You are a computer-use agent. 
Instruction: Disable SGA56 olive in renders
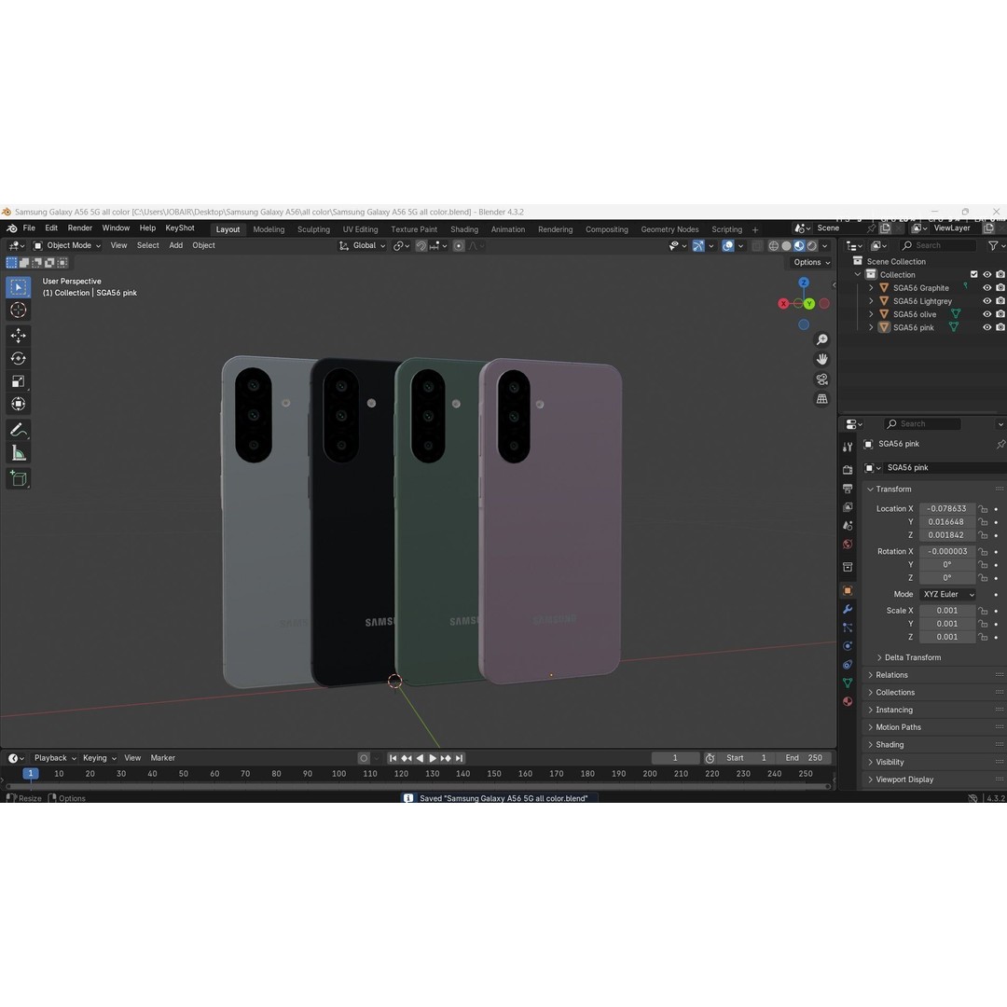1000,314
